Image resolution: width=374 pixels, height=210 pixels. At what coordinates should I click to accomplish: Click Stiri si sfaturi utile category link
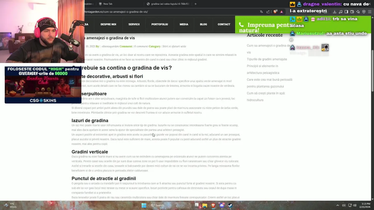(x=174, y=46)
